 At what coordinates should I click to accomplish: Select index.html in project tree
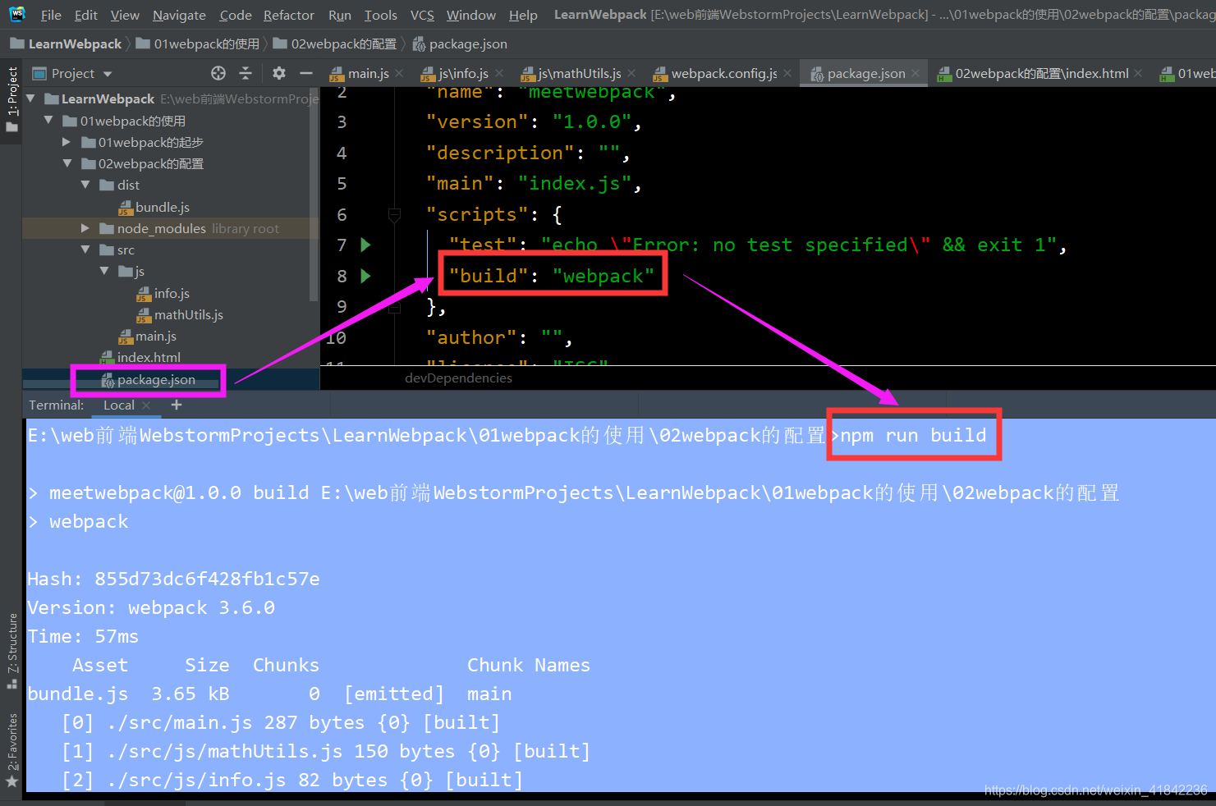(140, 357)
